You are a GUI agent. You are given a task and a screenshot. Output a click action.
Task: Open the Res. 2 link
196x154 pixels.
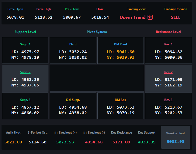click(168, 72)
